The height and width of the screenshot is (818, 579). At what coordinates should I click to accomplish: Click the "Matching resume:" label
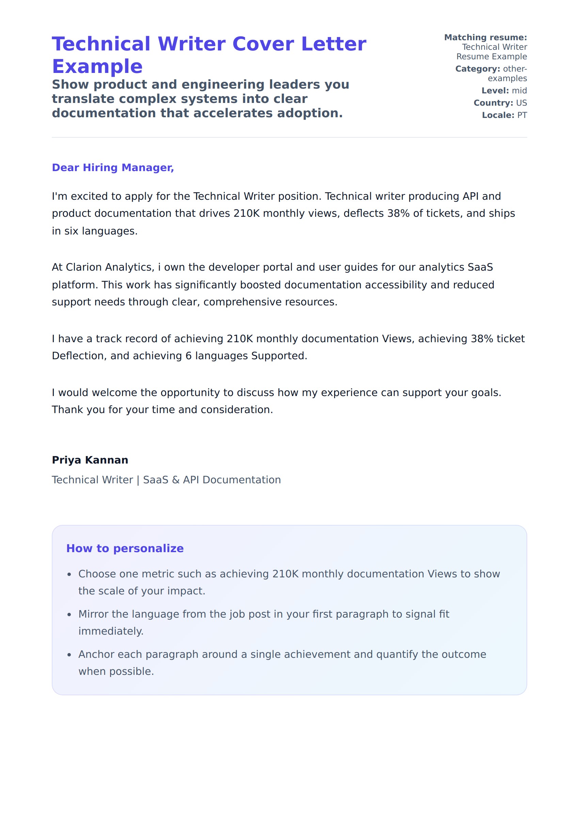click(485, 37)
